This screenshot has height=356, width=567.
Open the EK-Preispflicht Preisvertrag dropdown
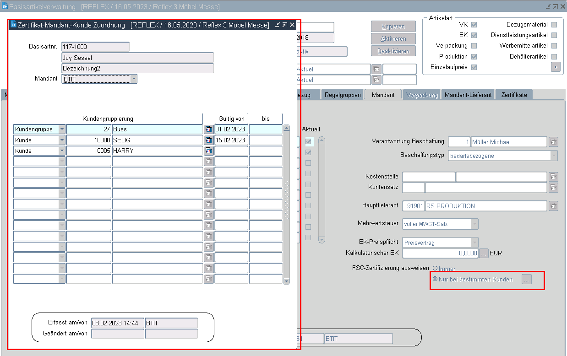475,242
